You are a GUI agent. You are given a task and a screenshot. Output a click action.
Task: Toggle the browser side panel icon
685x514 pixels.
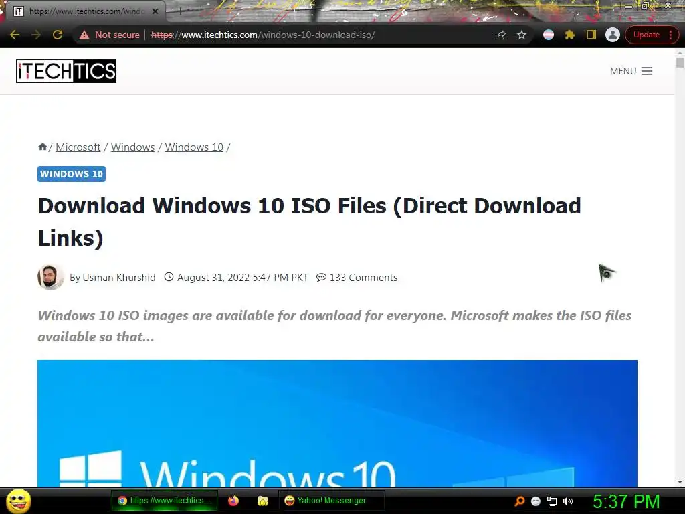pos(591,35)
